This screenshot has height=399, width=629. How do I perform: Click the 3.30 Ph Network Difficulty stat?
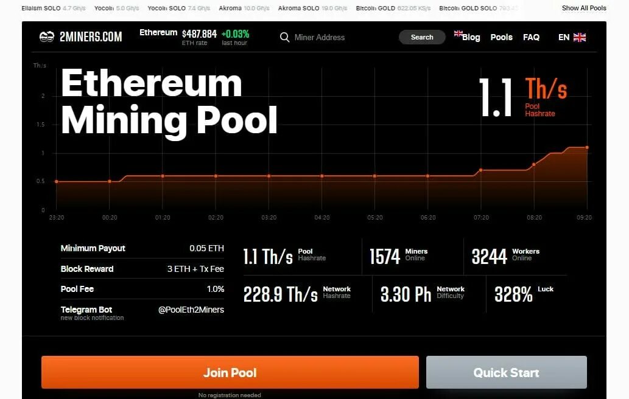pyautogui.click(x=423, y=294)
